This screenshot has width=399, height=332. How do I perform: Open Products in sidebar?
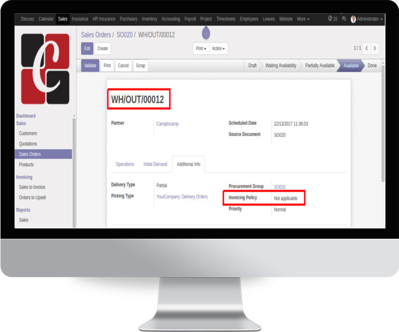point(26,165)
